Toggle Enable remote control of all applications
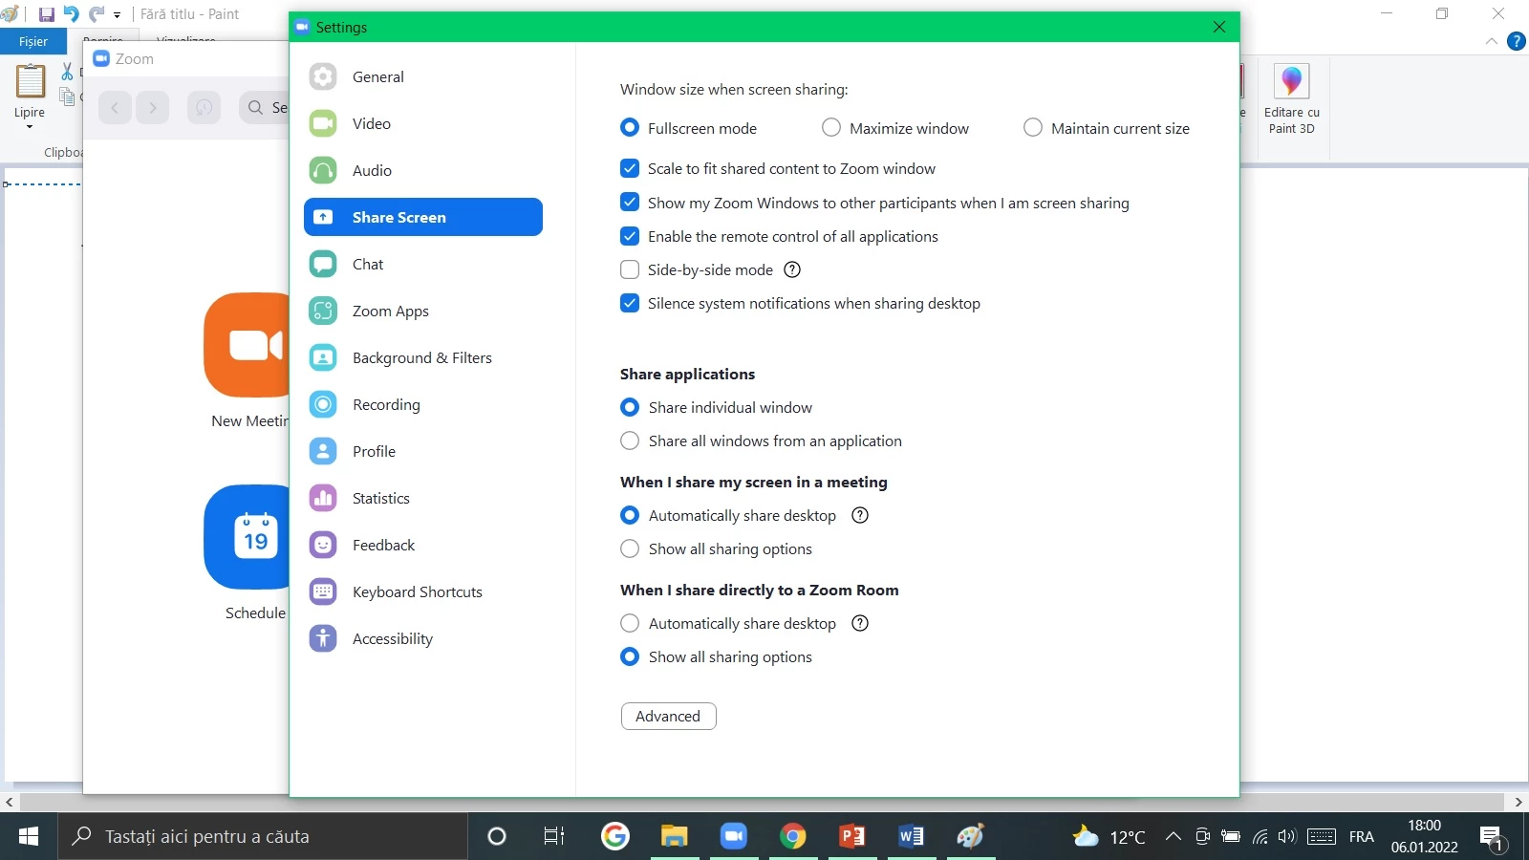 [x=630, y=236]
